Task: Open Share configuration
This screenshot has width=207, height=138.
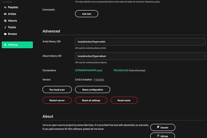Action: [x=92, y=90]
